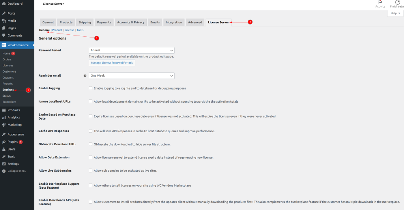
Task: Enable Cache API Responses checkbox
Action: pyautogui.click(x=90, y=131)
